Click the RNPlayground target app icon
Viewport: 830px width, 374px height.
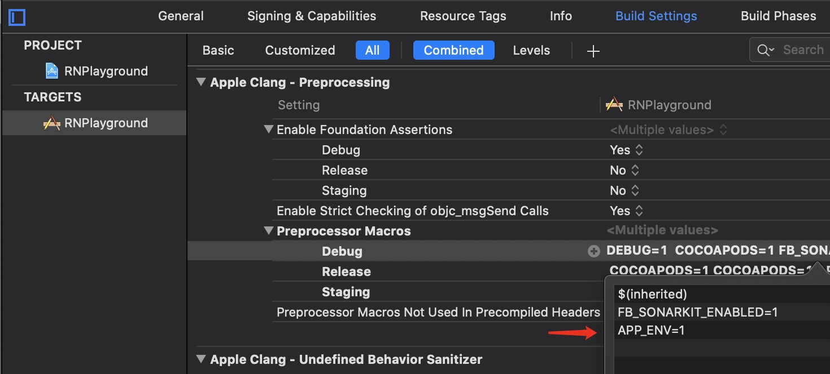point(52,123)
